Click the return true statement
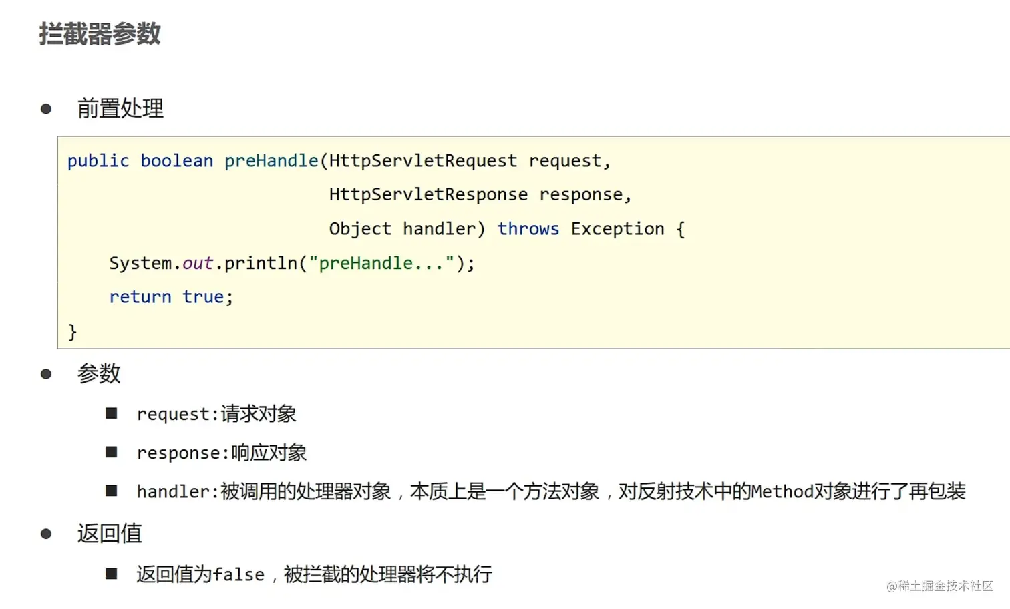Screen dimensions: 1010x609 pos(170,297)
